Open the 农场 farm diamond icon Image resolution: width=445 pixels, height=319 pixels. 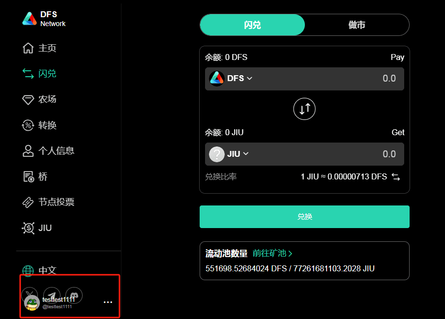(28, 100)
